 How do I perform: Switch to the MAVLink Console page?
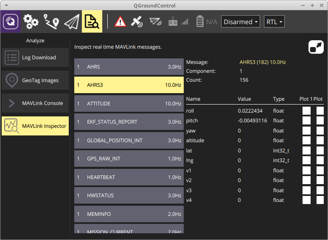tap(35, 103)
